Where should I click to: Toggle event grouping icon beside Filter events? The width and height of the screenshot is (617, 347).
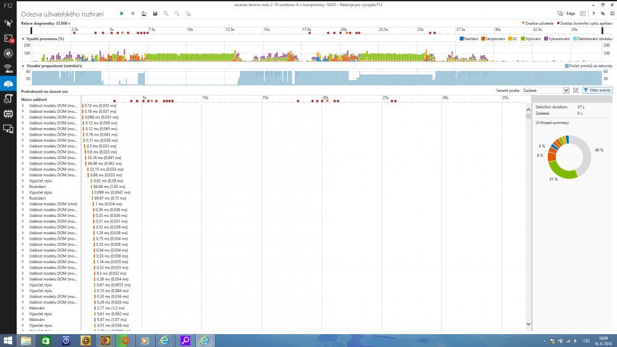click(576, 91)
